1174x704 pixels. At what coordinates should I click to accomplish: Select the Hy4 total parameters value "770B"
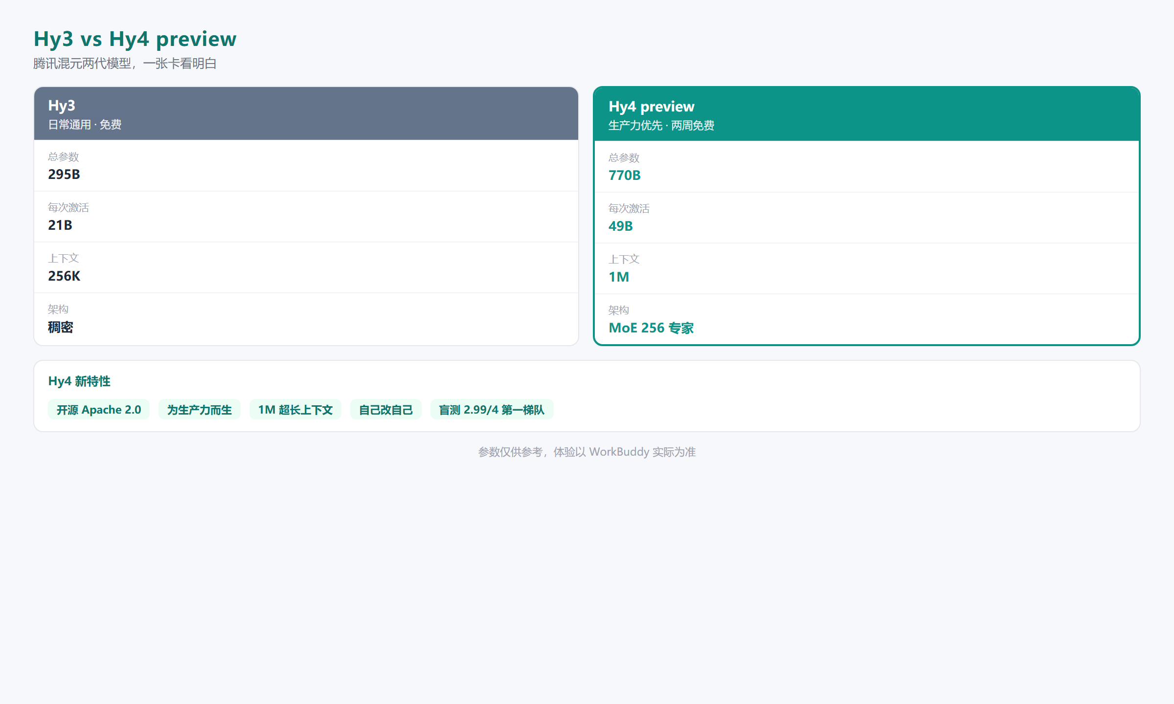click(625, 176)
